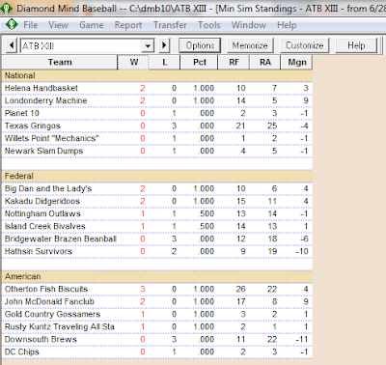Select Bridgewater Brazen Beanball team
The image size is (386, 365).
(61, 239)
